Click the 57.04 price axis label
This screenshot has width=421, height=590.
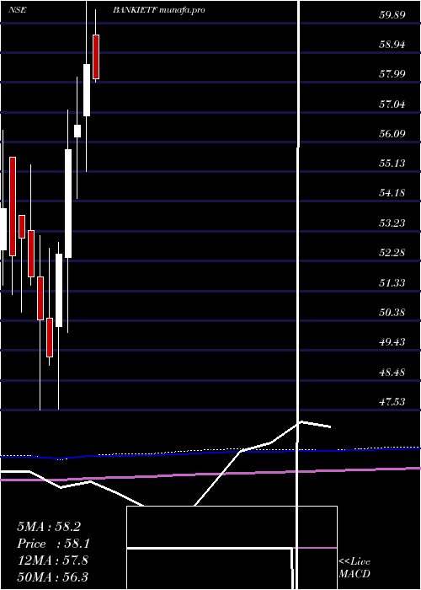(392, 104)
